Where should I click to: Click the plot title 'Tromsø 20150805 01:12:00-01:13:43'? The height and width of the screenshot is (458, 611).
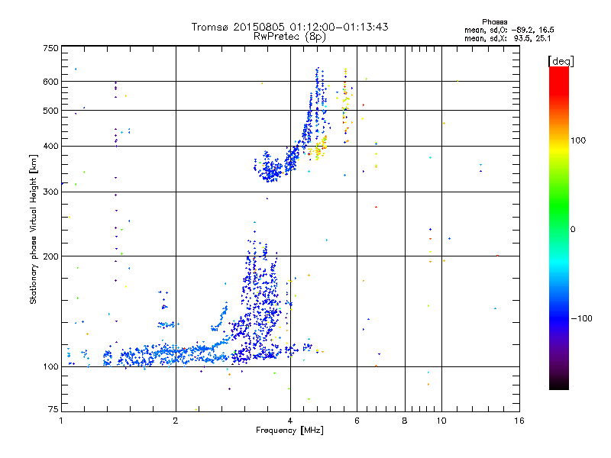(289, 27)
